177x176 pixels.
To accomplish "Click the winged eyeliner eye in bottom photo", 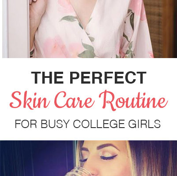I will coord(109,157).
